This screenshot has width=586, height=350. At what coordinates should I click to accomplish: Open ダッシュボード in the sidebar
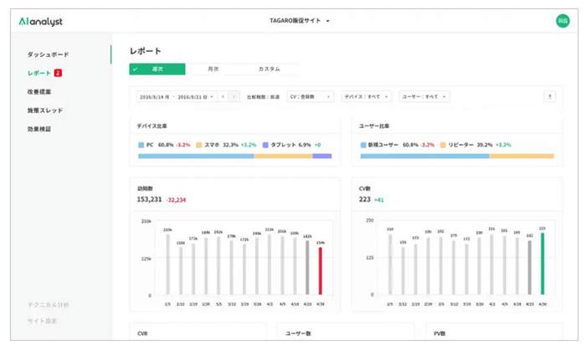[x=48, y=54]
